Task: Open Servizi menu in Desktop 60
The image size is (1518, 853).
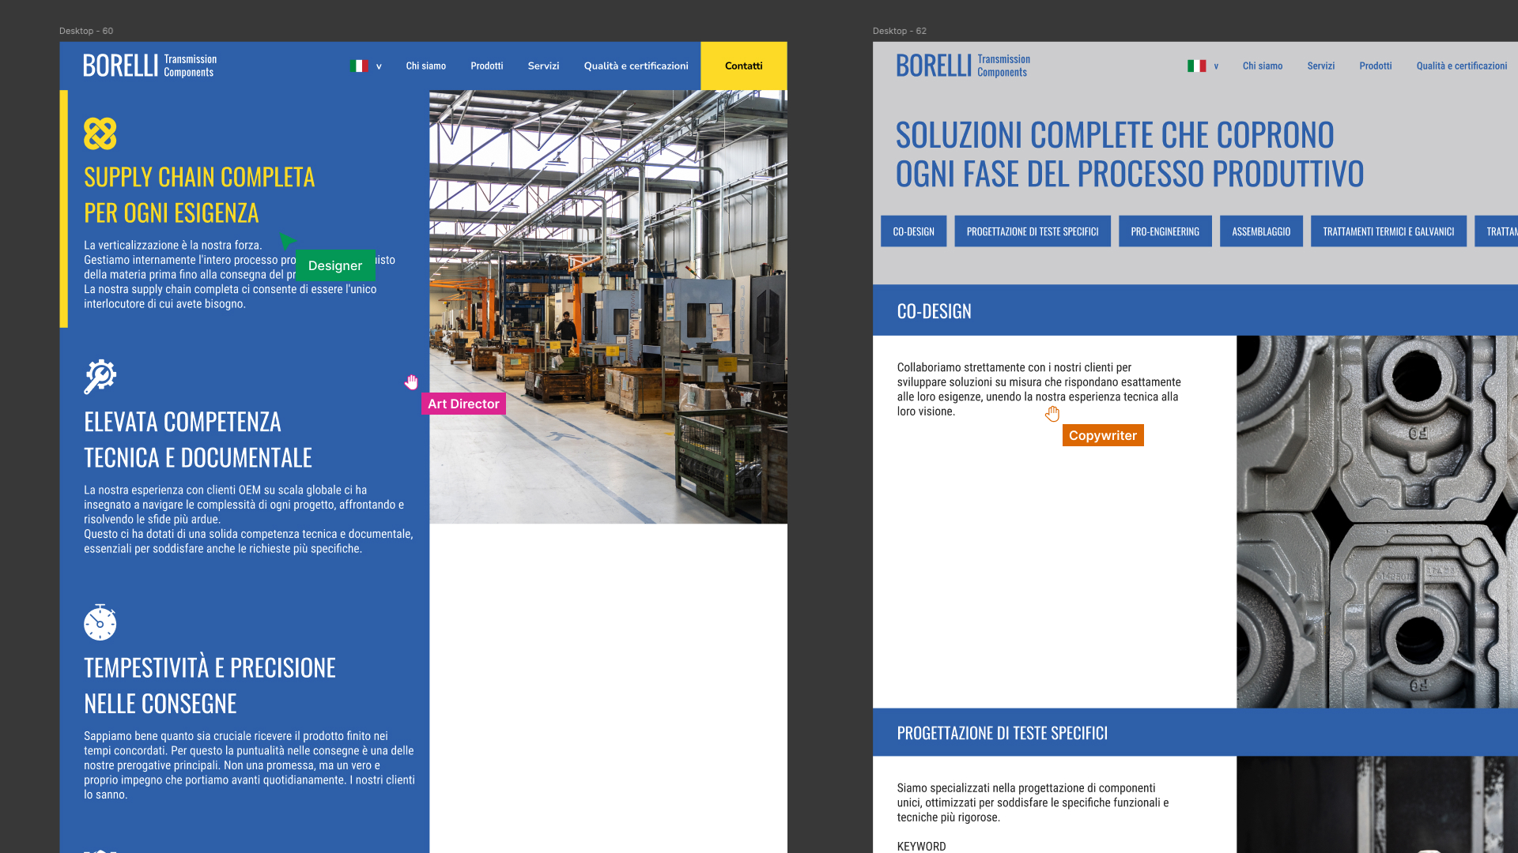Action: [x=543, y=66]
